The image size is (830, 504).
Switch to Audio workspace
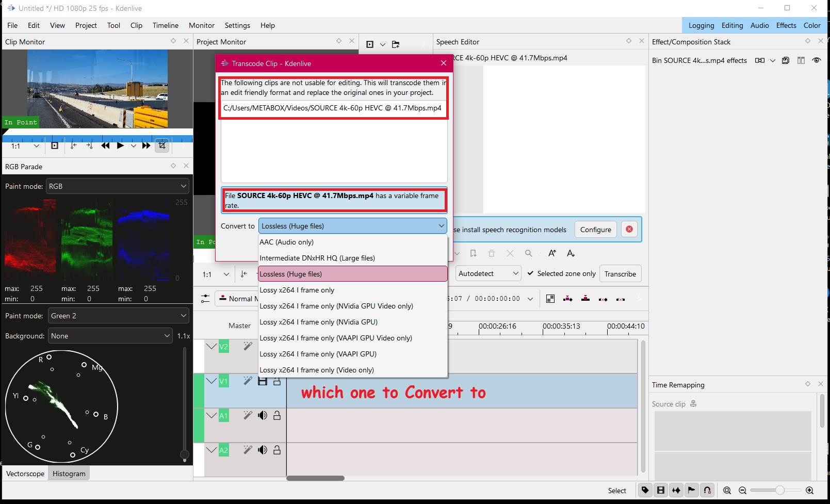click(x=759, y=25)
